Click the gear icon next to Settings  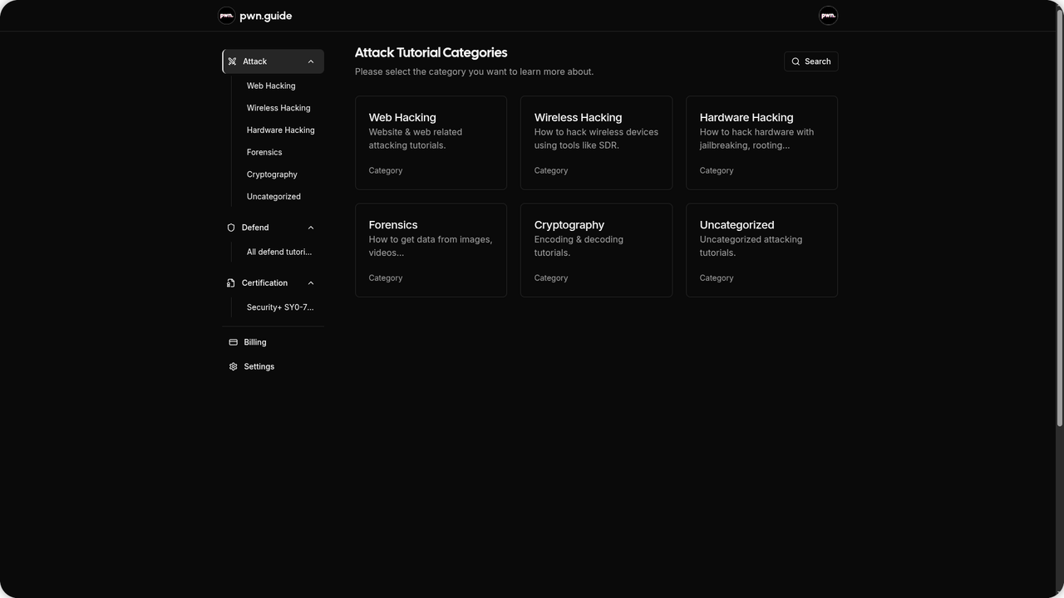coord(233,365)
